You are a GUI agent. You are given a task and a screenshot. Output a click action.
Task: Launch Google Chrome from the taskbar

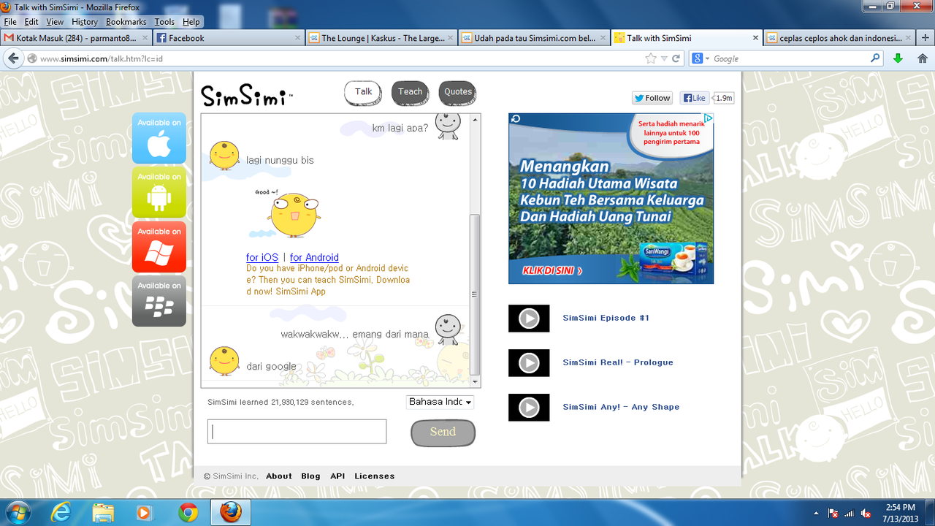tap(188, 513)
